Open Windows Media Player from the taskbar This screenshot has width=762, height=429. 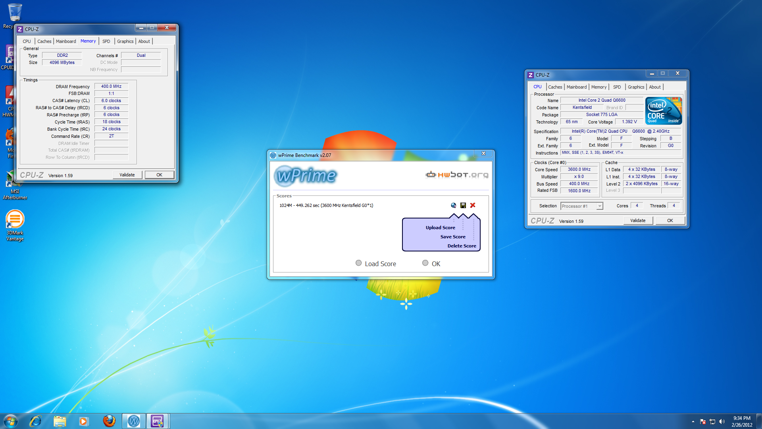coord(83,421)
